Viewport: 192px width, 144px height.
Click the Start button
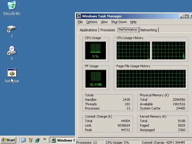tap(8, 140)
